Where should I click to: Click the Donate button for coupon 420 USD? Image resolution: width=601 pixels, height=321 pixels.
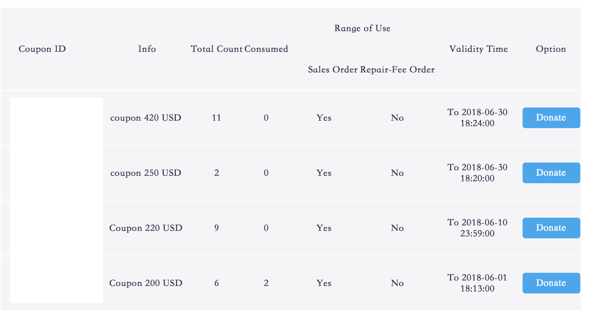point(551,118)
